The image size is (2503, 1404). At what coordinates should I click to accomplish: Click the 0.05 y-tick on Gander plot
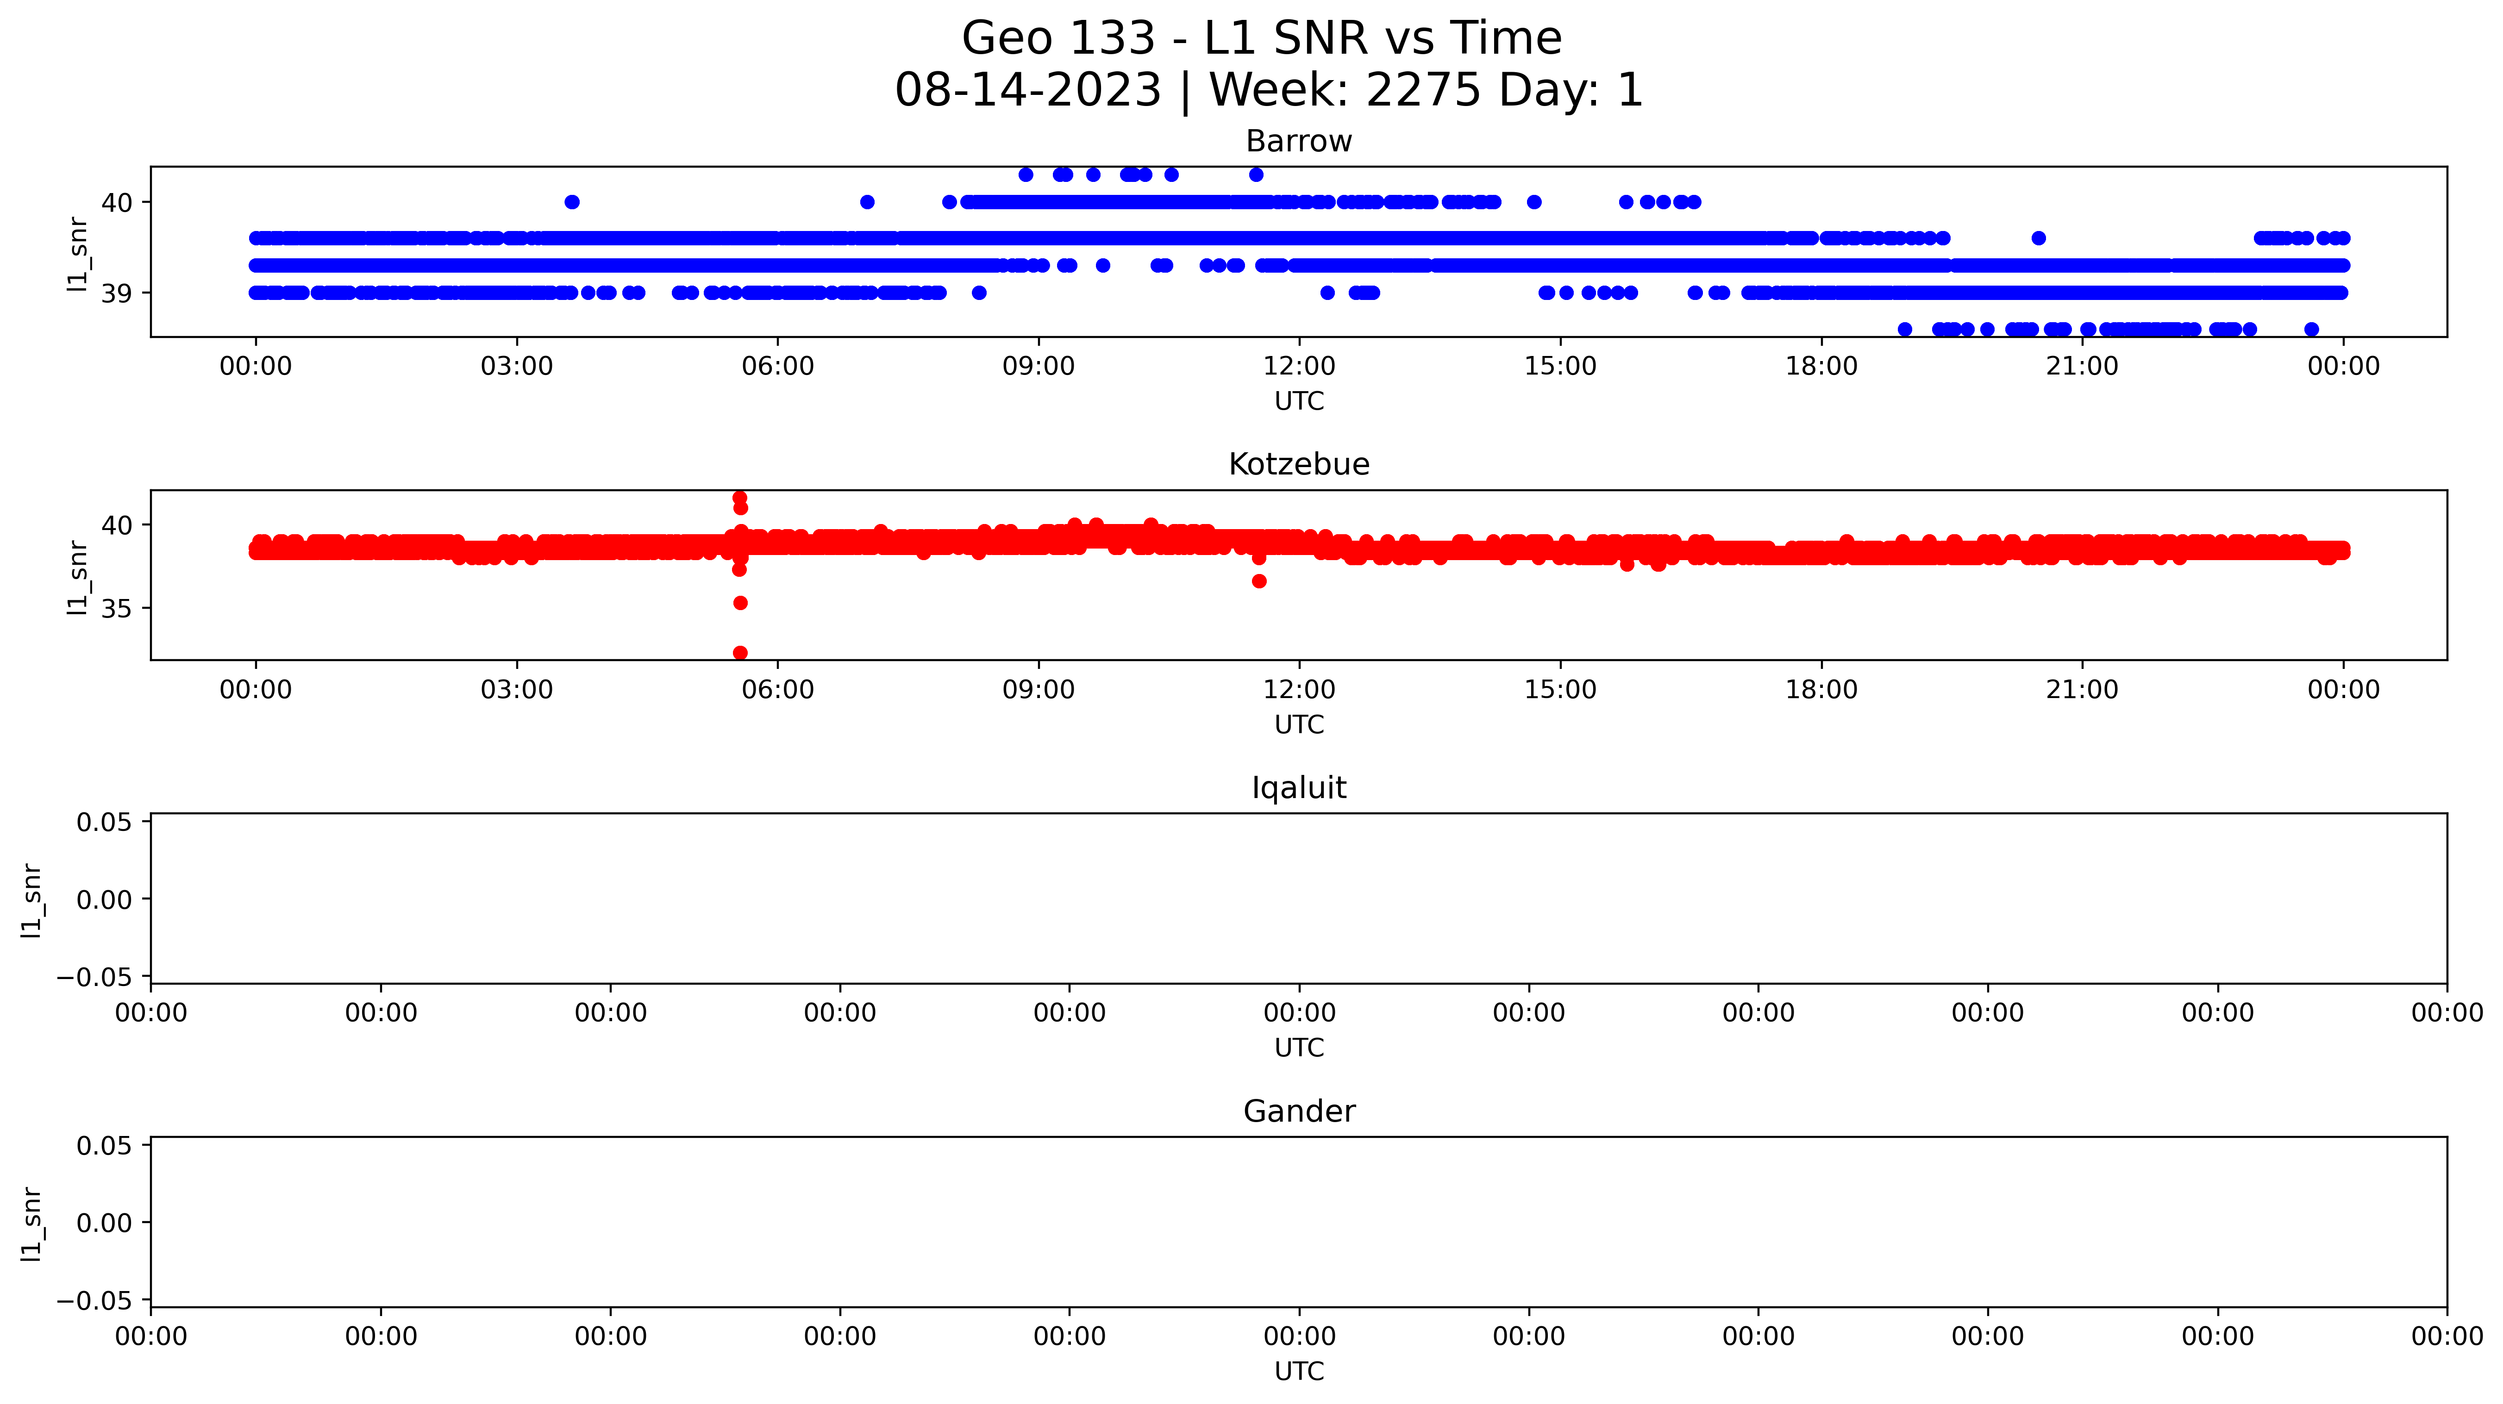(x=105, y=1147)
